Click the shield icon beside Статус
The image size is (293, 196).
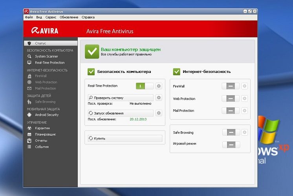pos(29,43)
